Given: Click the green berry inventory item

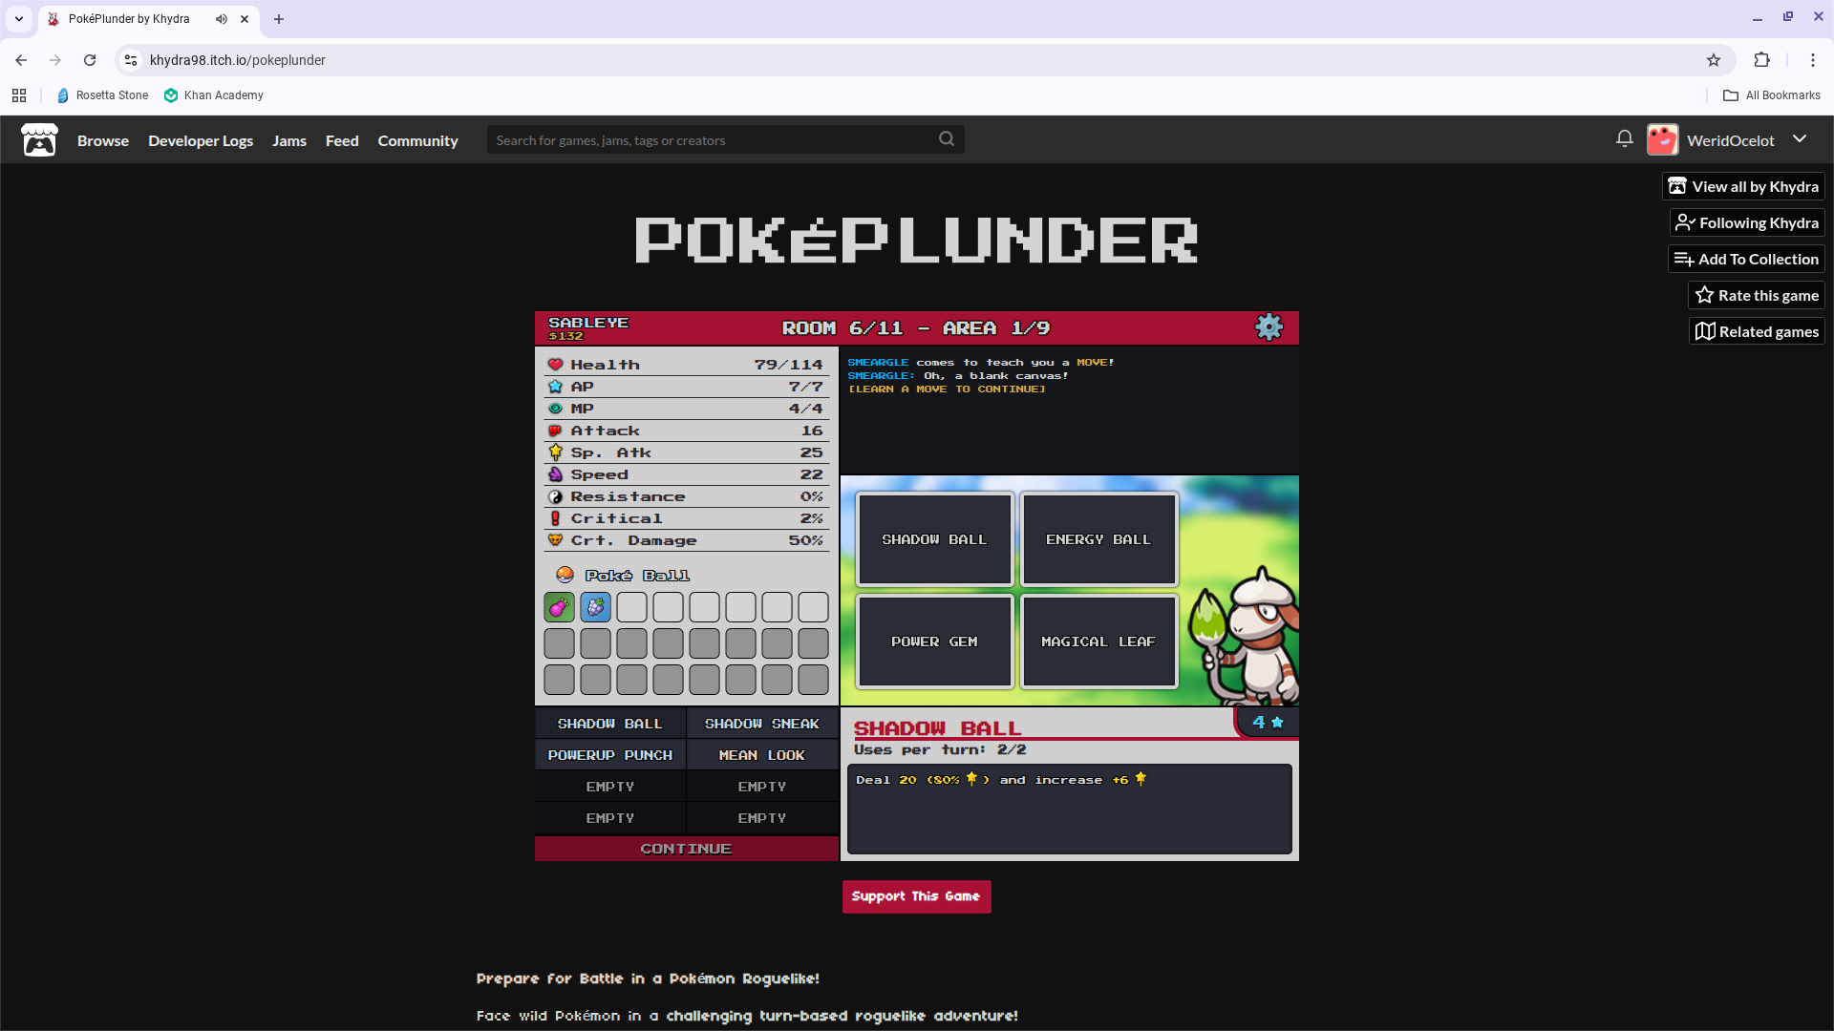Looking at the screenshot, I should click(560, 607).
